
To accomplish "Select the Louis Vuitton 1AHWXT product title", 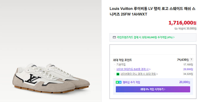I will 152,11.
